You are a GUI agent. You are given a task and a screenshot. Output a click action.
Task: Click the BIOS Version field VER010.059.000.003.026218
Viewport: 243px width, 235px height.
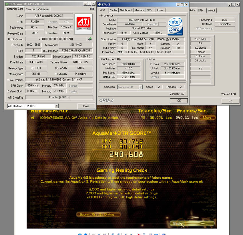pyautogui.click(x=56, y=39)
